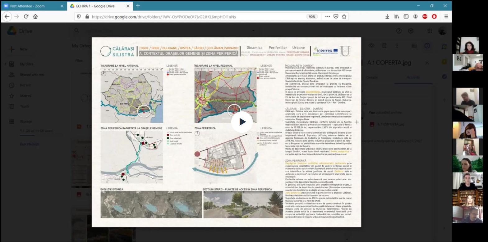Click the New button in Drive
This screenshot has width=488, height=242.
[19, 49]
